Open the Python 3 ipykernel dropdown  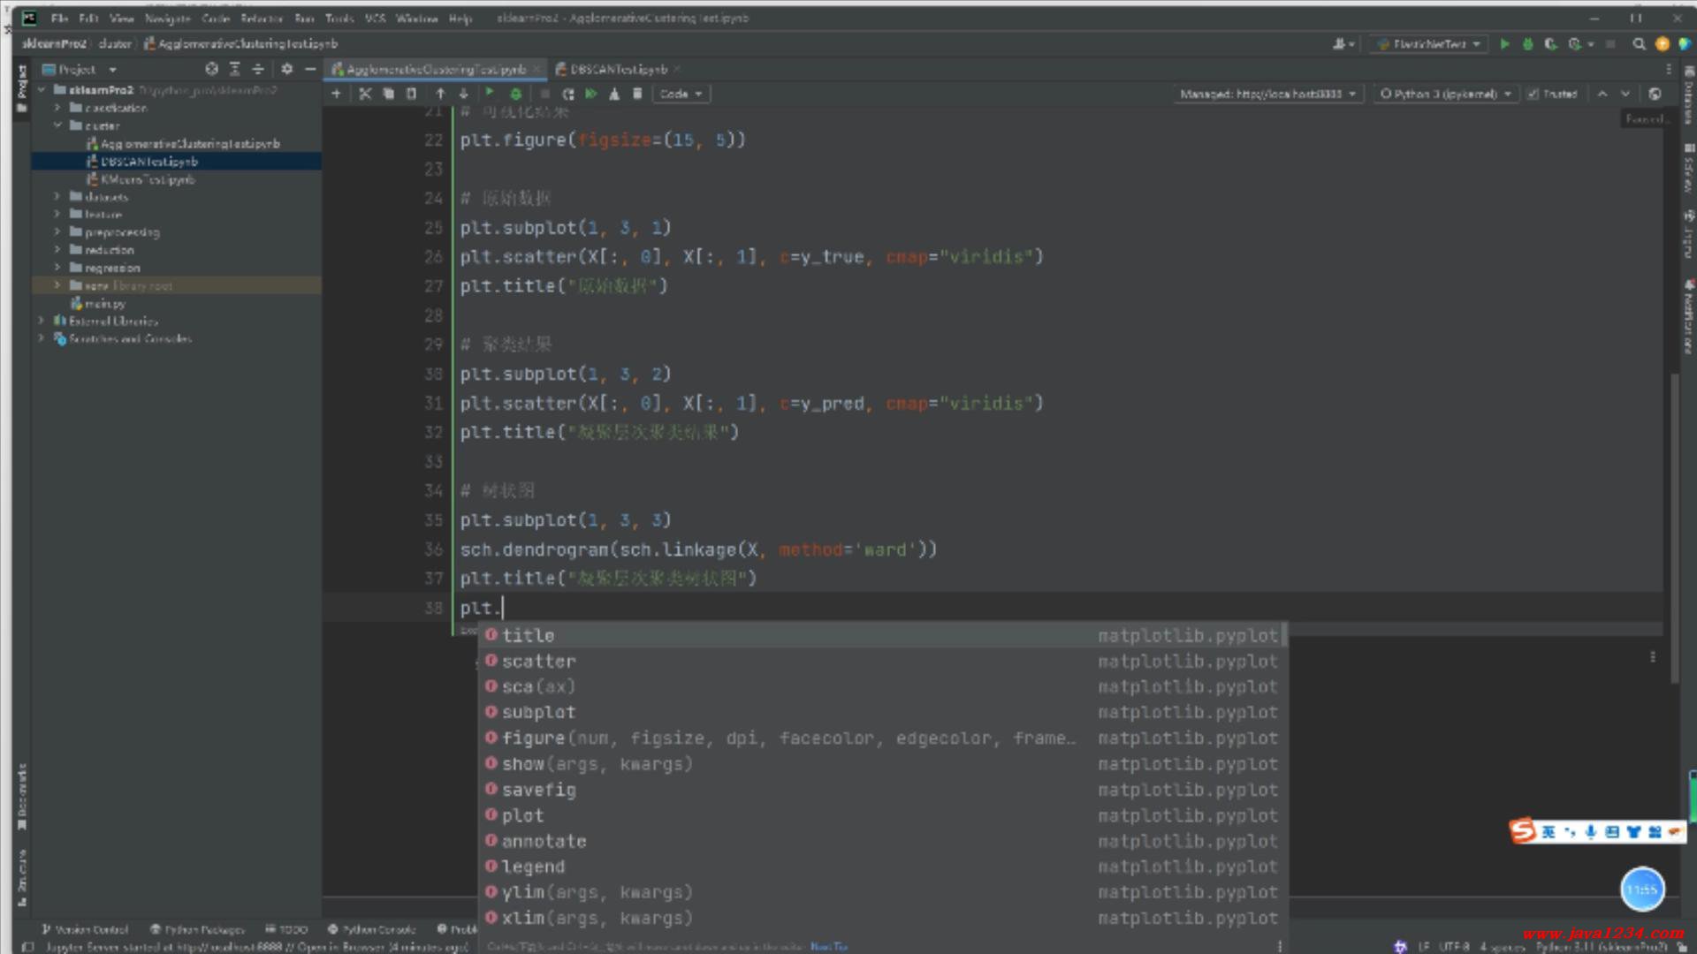1445,94
